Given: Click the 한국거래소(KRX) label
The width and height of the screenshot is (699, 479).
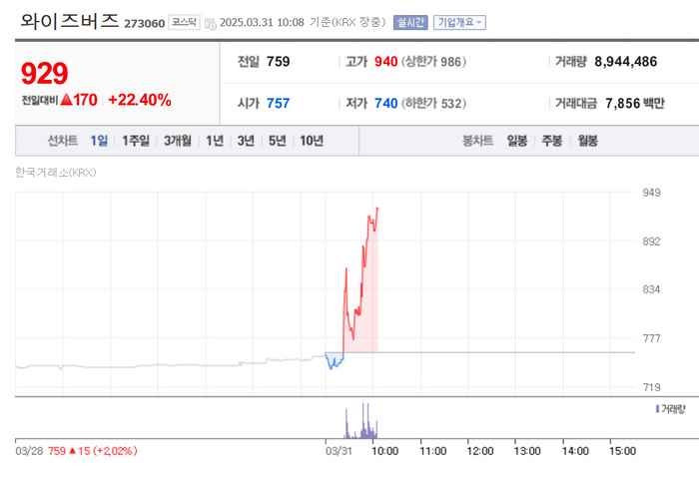Looking at the screenshot, I should pyautogui.click(x=56, y=173).
